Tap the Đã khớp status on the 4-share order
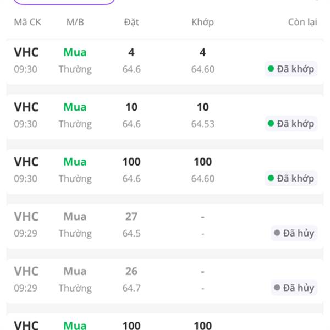The image size is (330, 330). point(291,69)
